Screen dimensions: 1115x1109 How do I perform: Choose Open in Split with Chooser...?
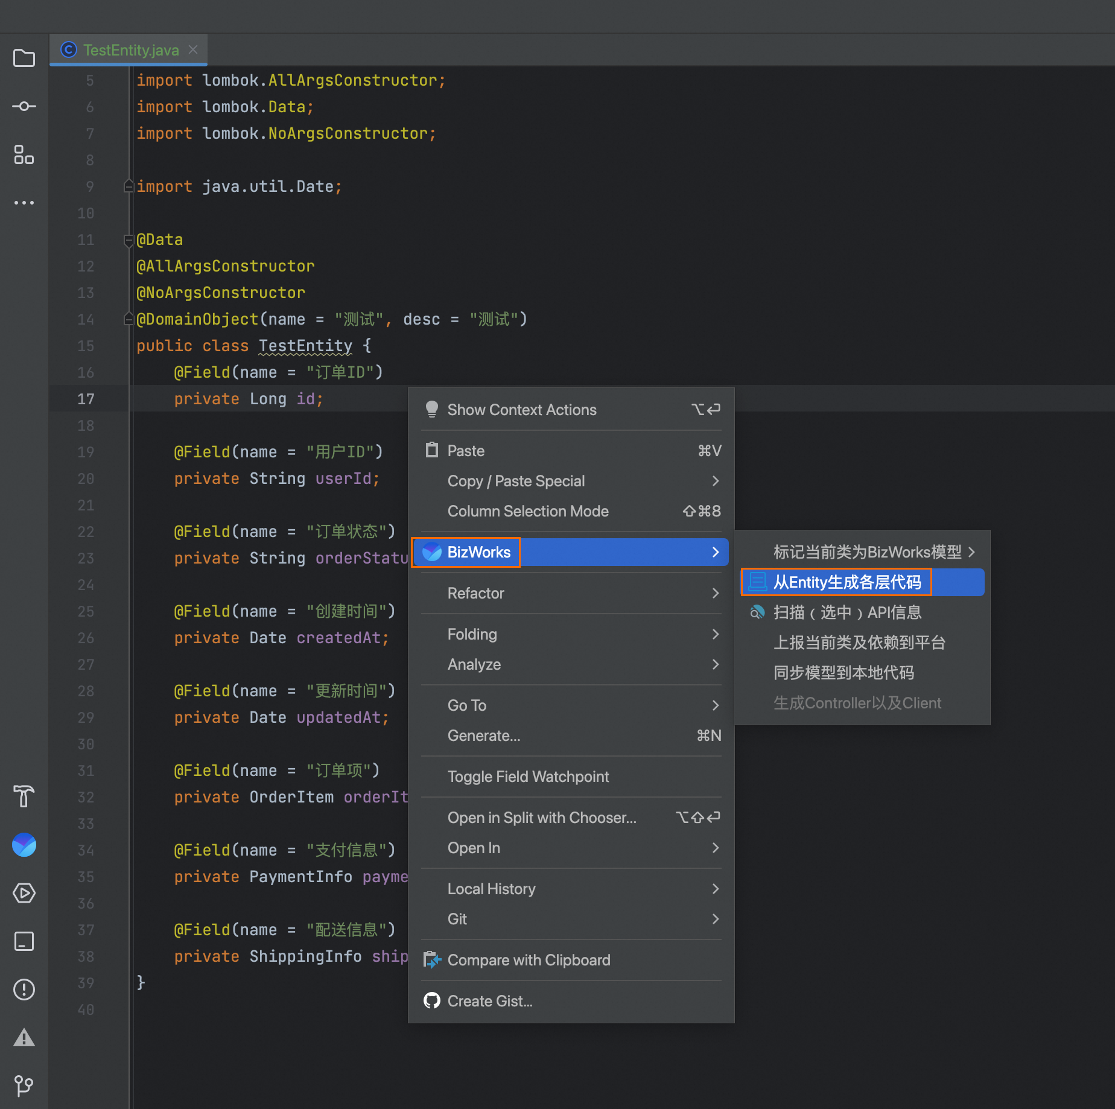pos(571,817)
